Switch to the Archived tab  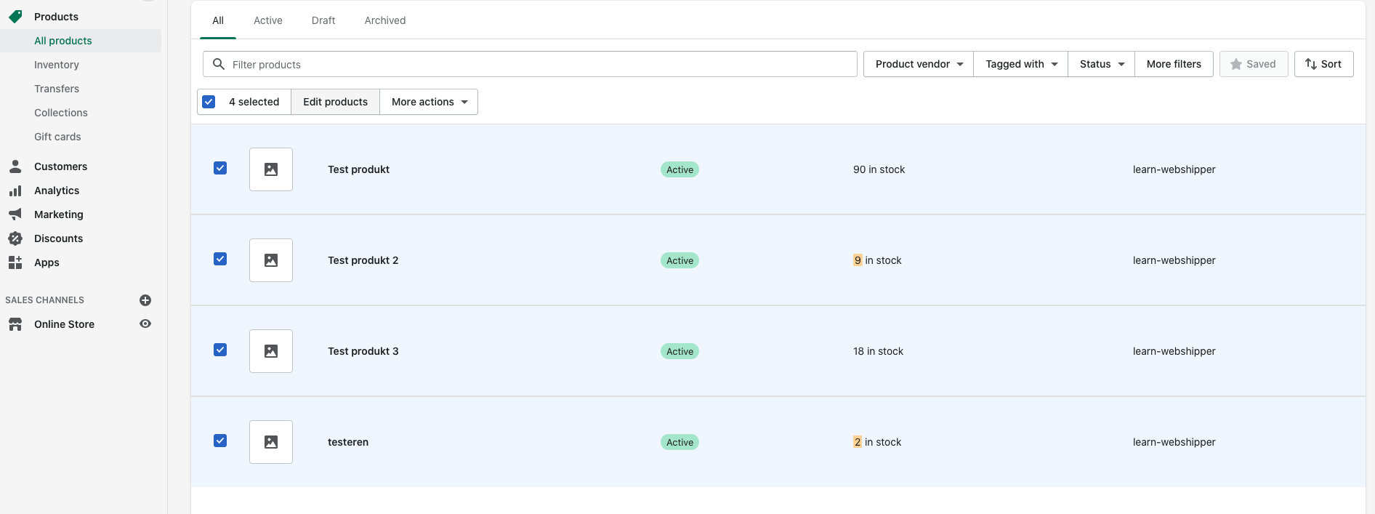click(385, 20)
